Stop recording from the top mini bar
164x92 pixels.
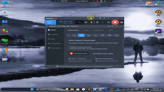pos(97,1)
